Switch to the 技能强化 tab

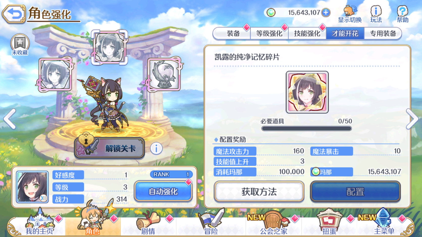point(307,33)
